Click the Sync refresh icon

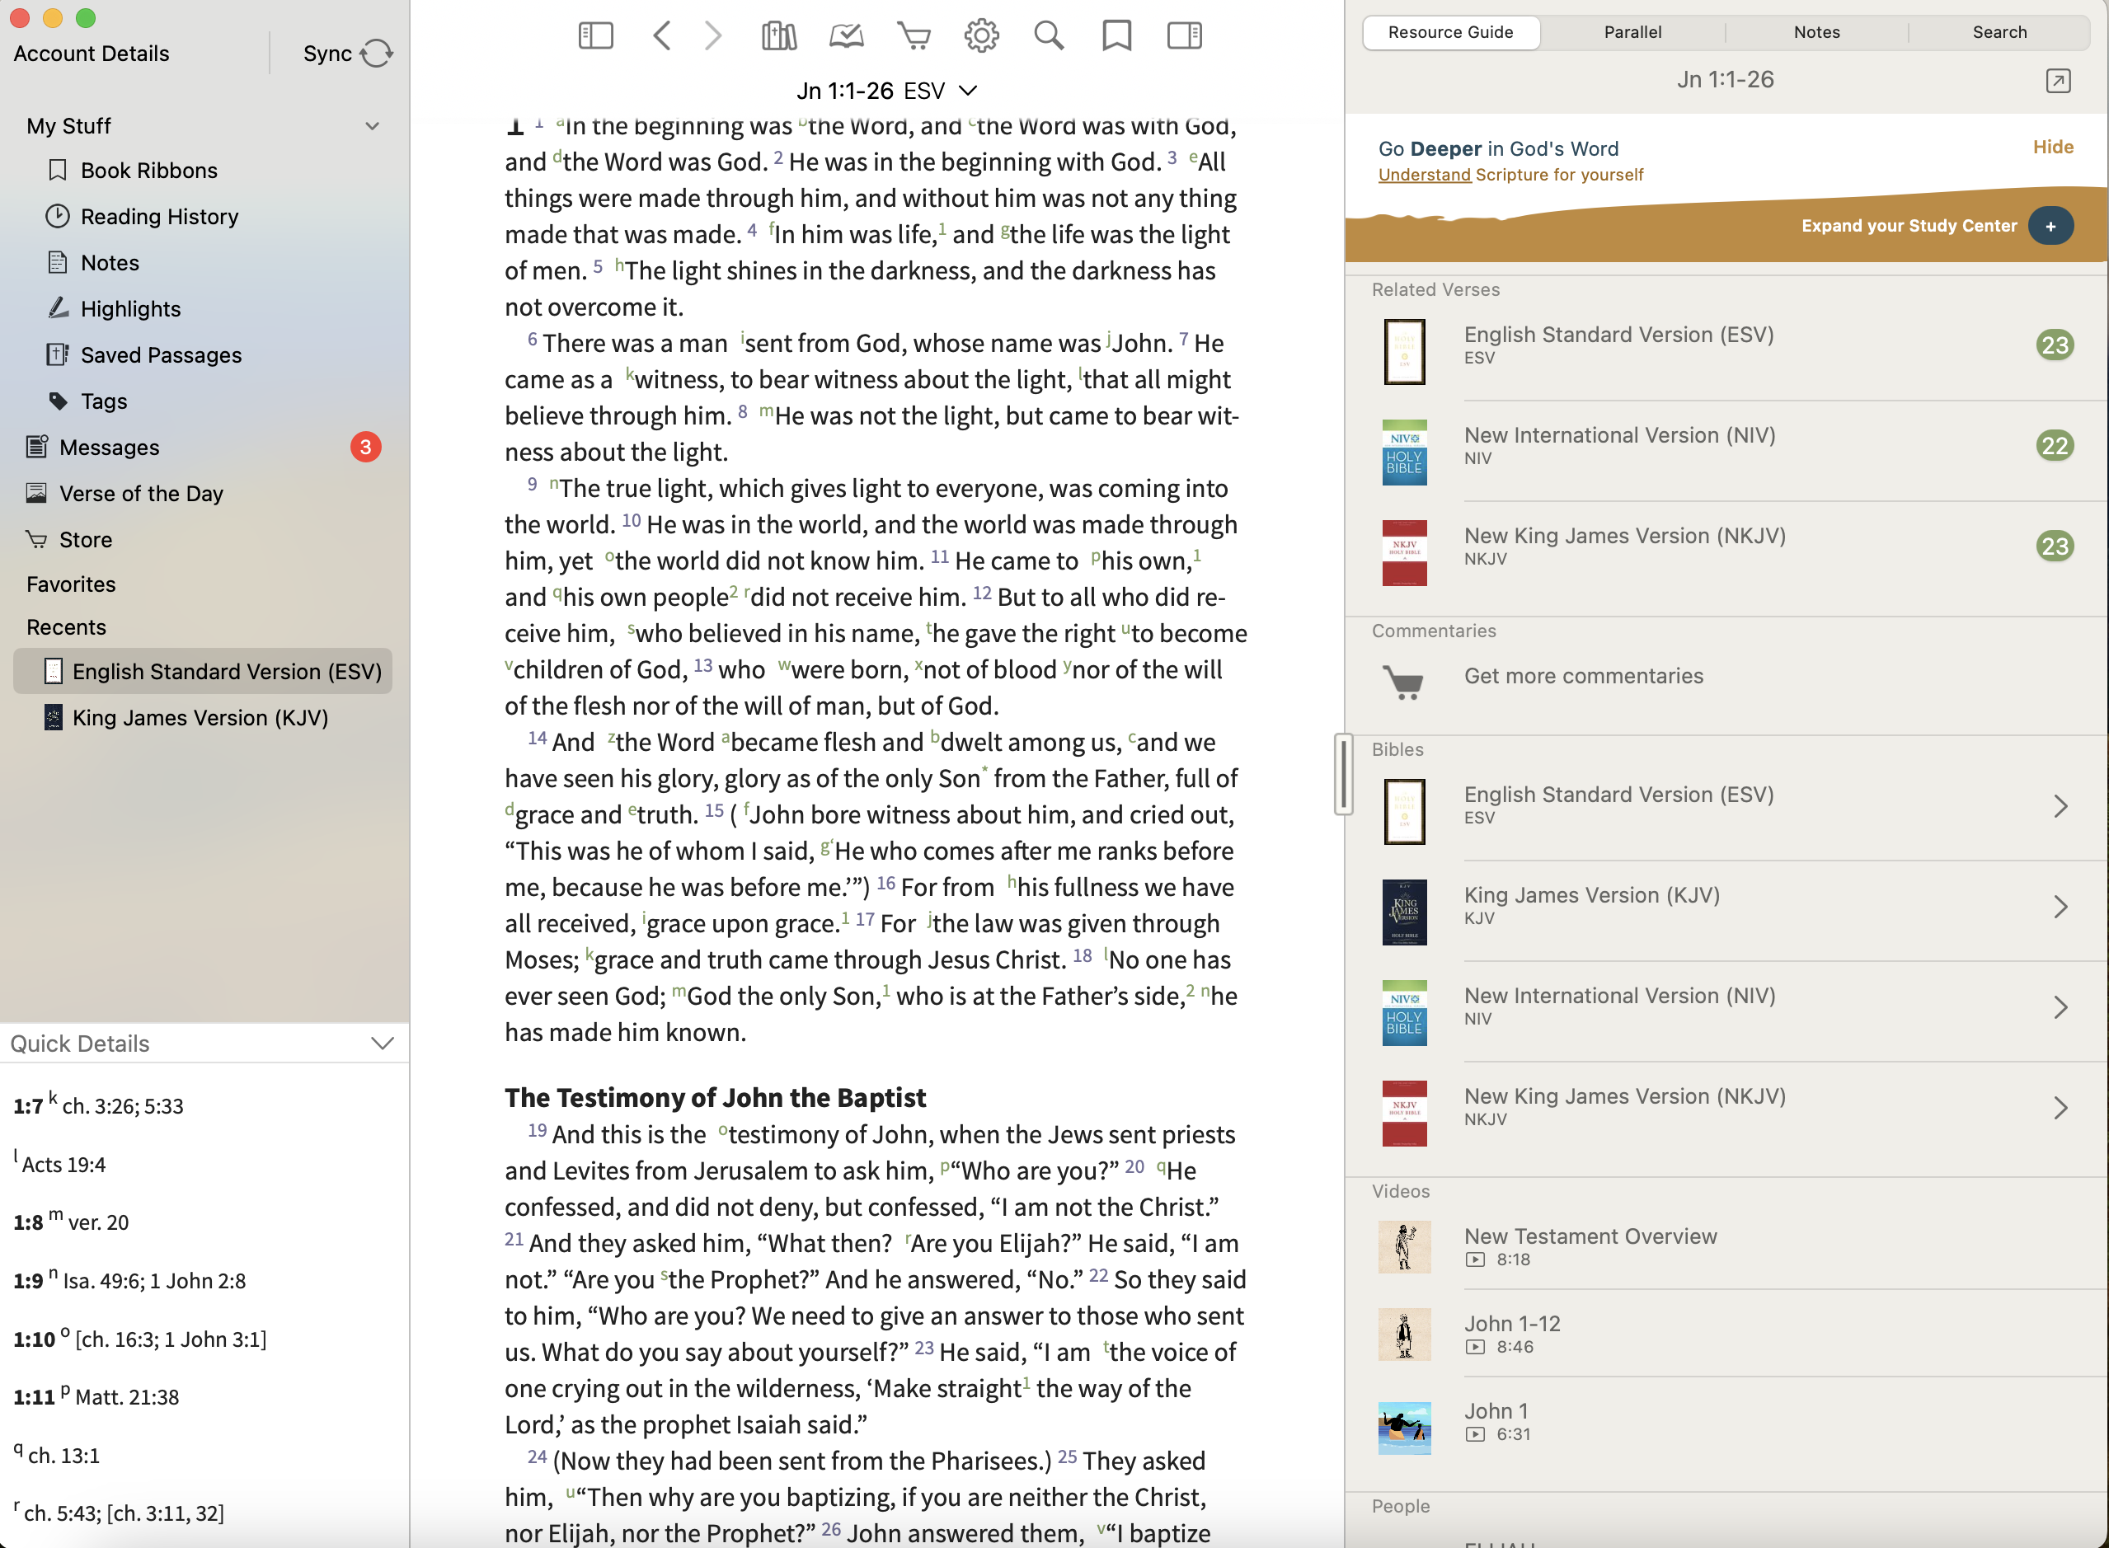point(377,54)
